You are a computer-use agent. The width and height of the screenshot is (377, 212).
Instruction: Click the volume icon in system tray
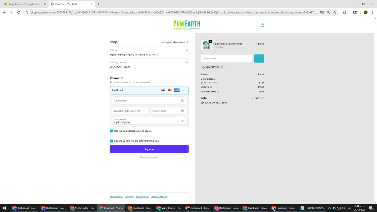click(x=344, y=208)
